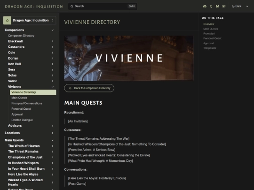
Task: Expand Wicked Eyes & Wicked Hearts entry
Action: pyautogui.click(x=53, y=182)
